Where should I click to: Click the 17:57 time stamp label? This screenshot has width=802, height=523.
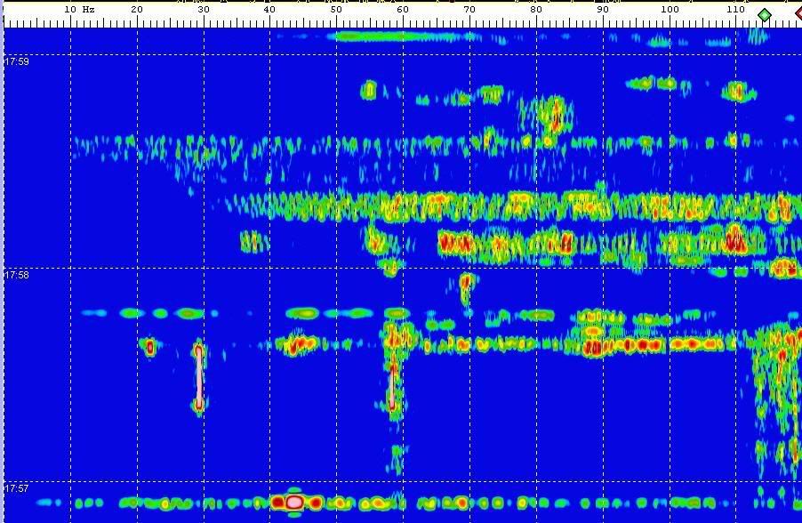[x=17, y=488]
